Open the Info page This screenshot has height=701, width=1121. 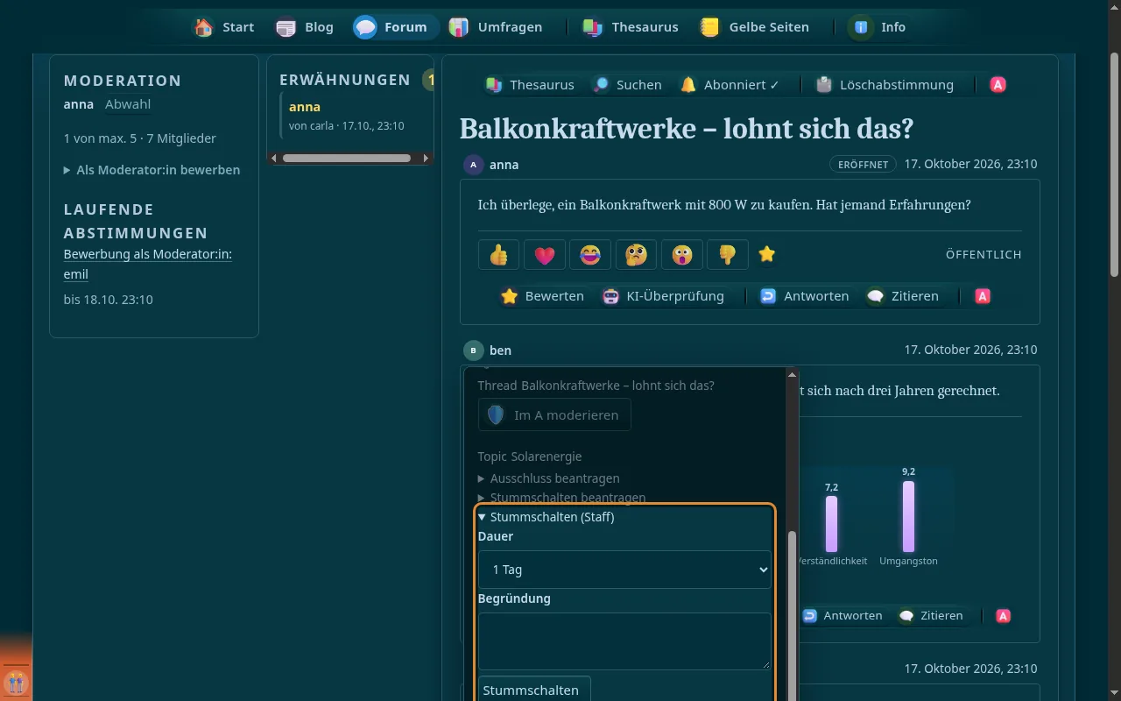coord(878,27)
